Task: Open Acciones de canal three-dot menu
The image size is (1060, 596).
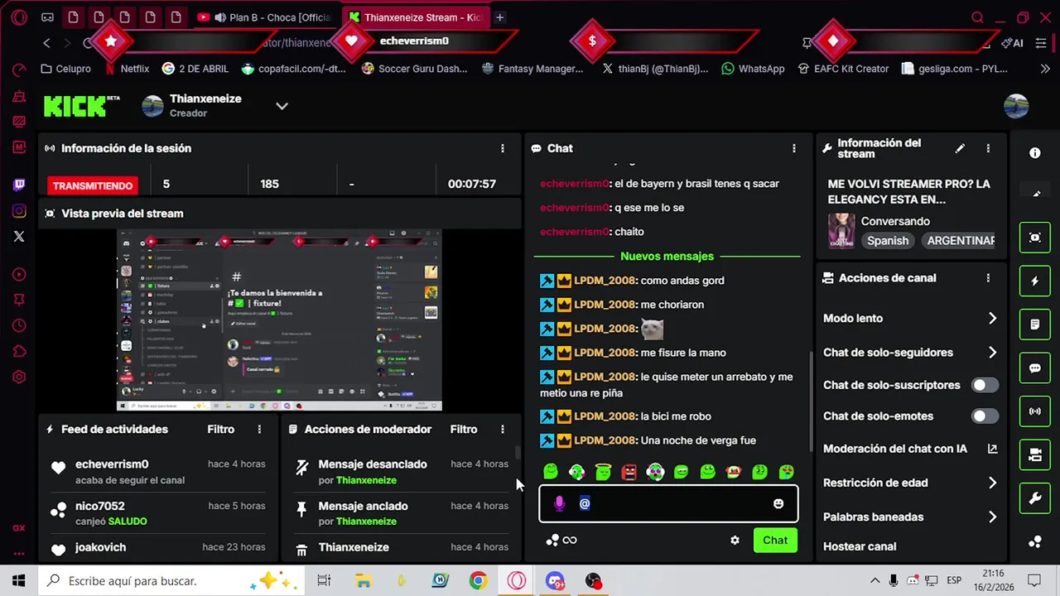Action: [x=988, y=278]
